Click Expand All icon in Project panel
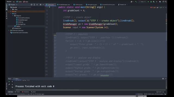 (34, 5)
